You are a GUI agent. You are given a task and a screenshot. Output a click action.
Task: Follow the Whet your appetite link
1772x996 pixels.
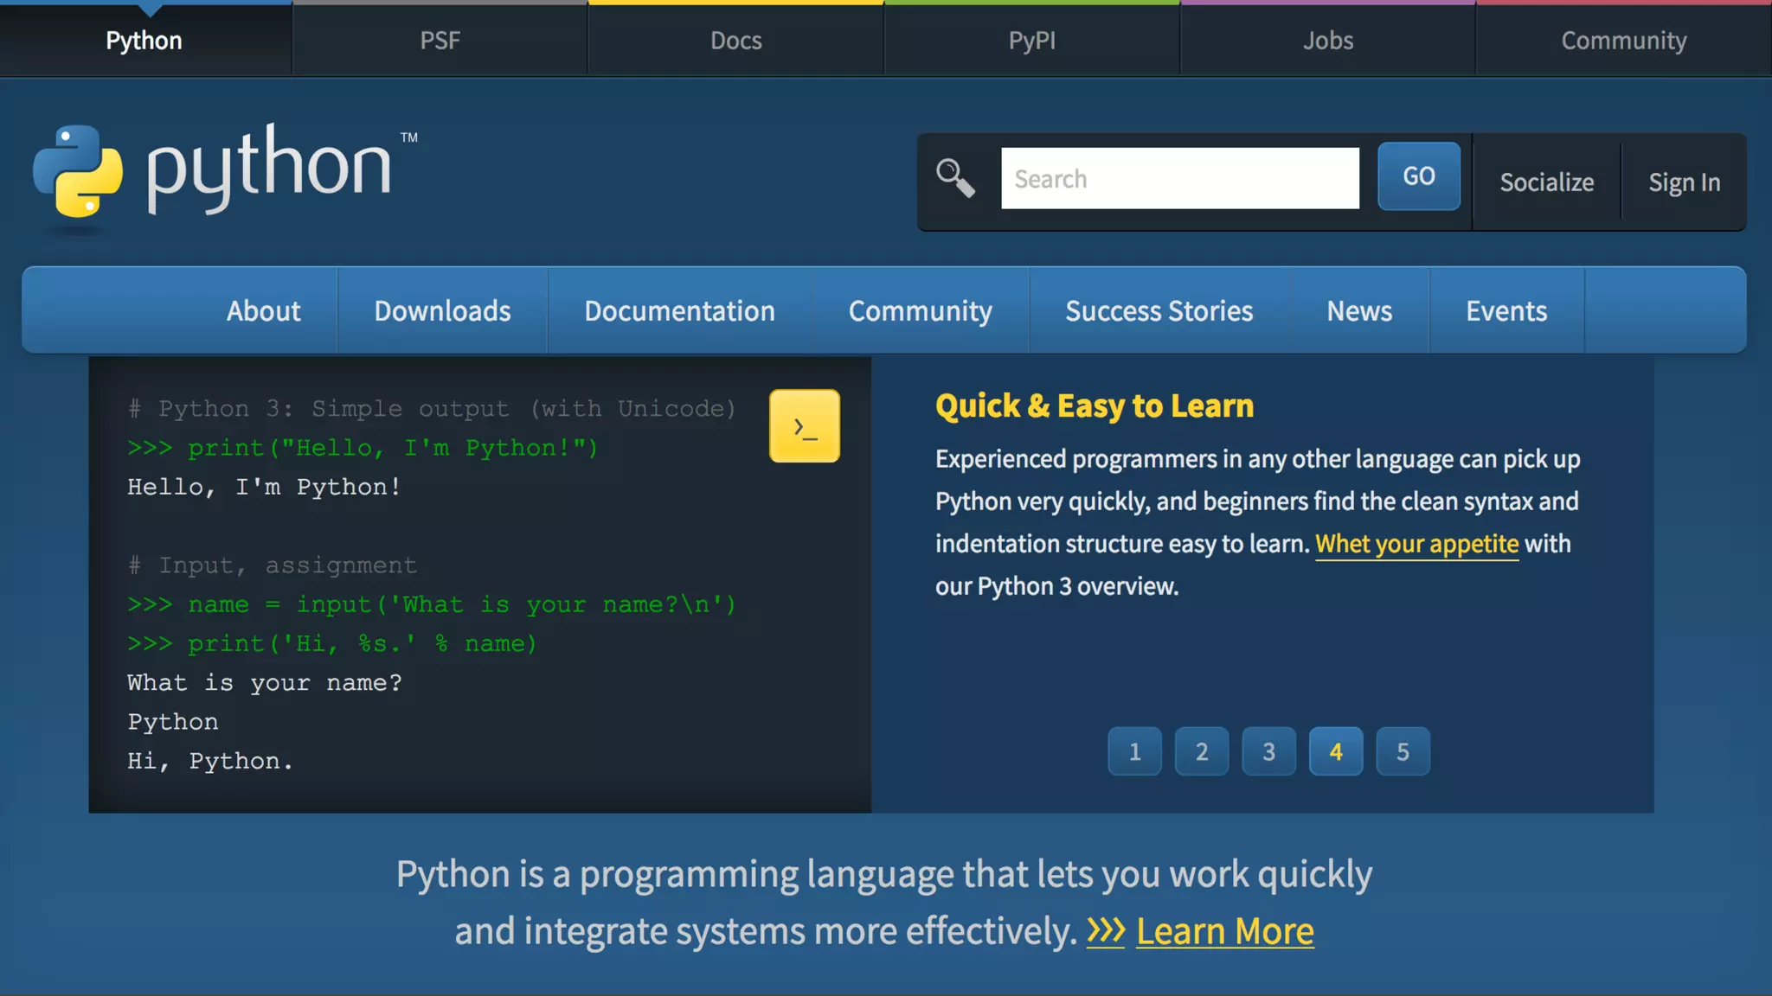[x=1416, y=544]
